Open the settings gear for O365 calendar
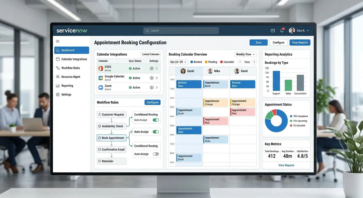This screenshot has height=198, width=363. [x=152, y=69]
